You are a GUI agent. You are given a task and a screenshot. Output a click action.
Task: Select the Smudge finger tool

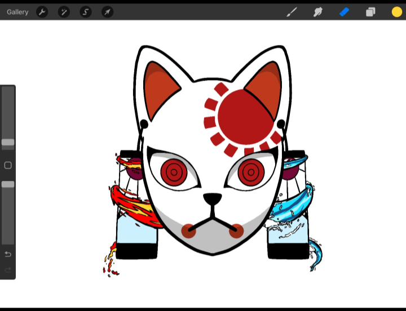pos(318,12)
